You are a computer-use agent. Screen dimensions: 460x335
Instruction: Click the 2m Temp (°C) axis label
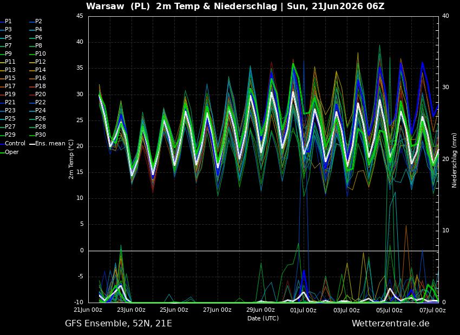click(71, 159)
